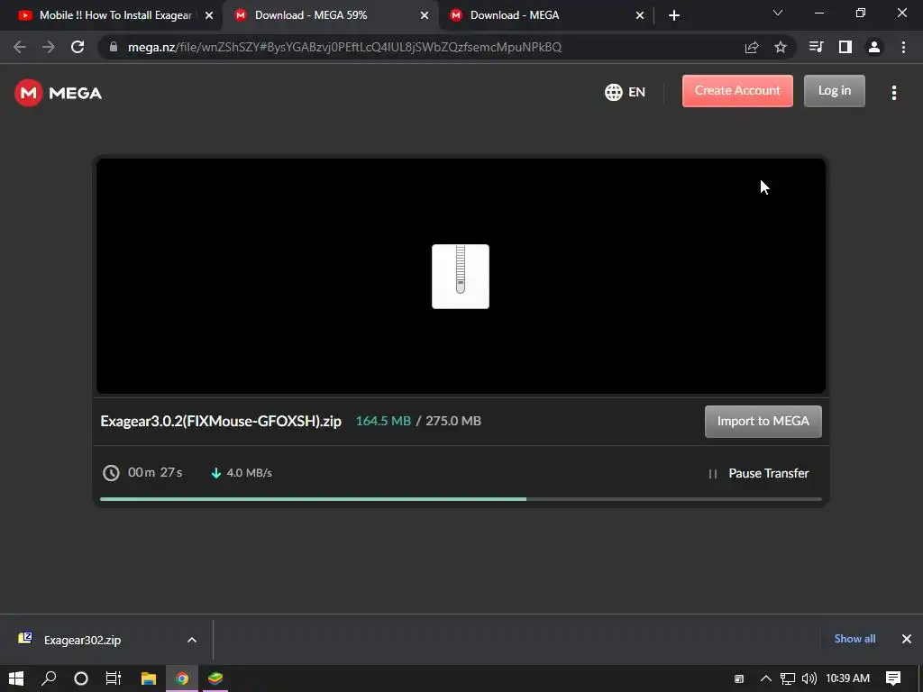
Task: Show hidden system tray icons
Action: coord(766,678)
